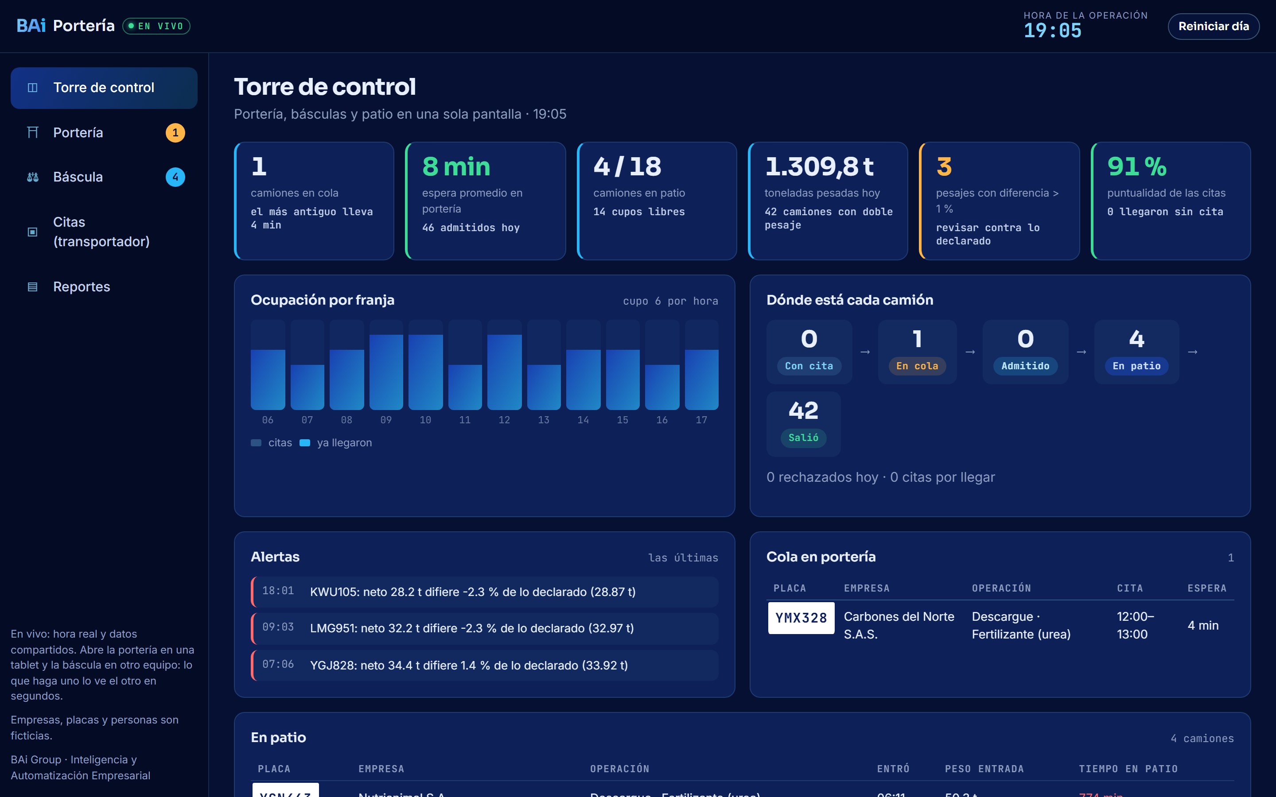Click the En patio stage tile
The width and height of the screenshot is (1276, 797).
(1137, 352)
